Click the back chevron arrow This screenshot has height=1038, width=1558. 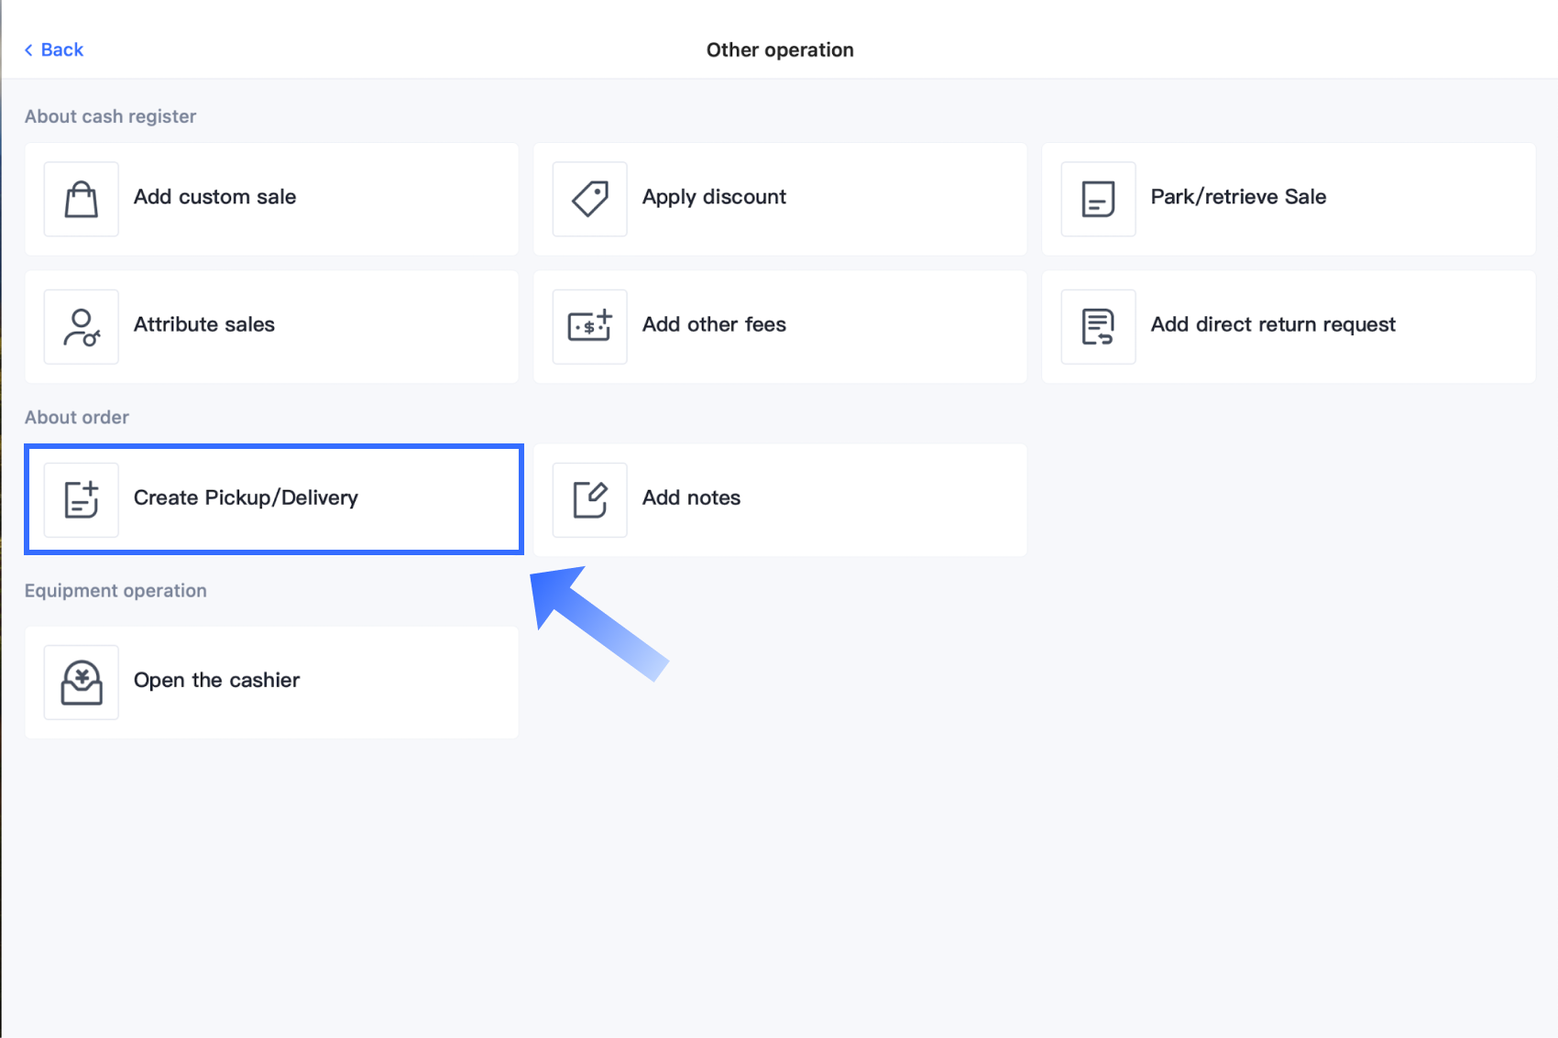(28, 49)
